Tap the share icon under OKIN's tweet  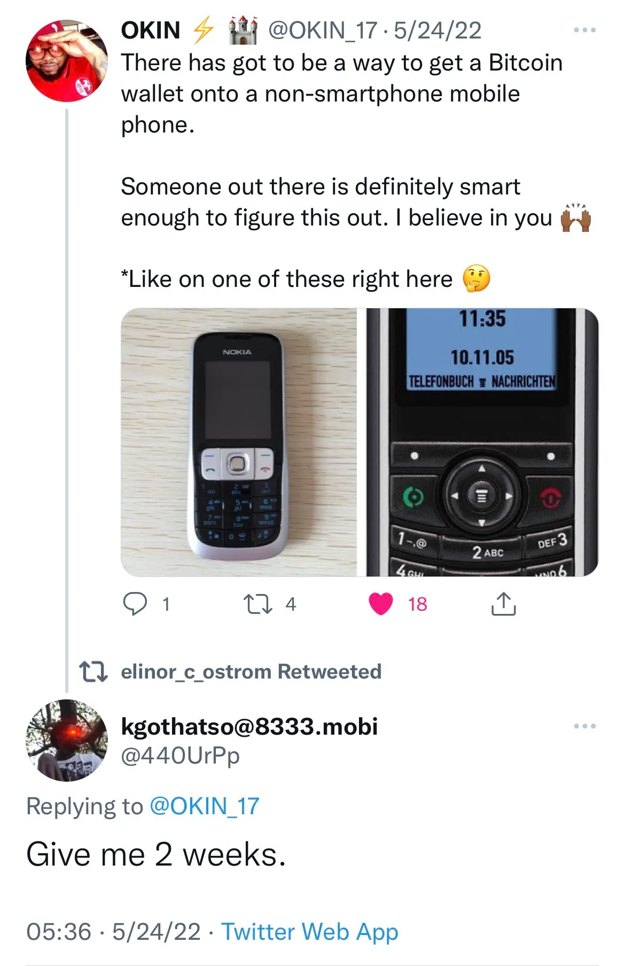[x=503, y=604]
